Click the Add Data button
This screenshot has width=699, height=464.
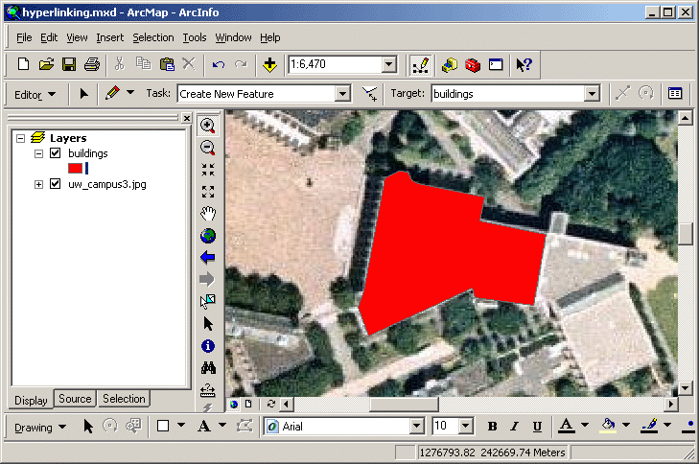[270, 65]
